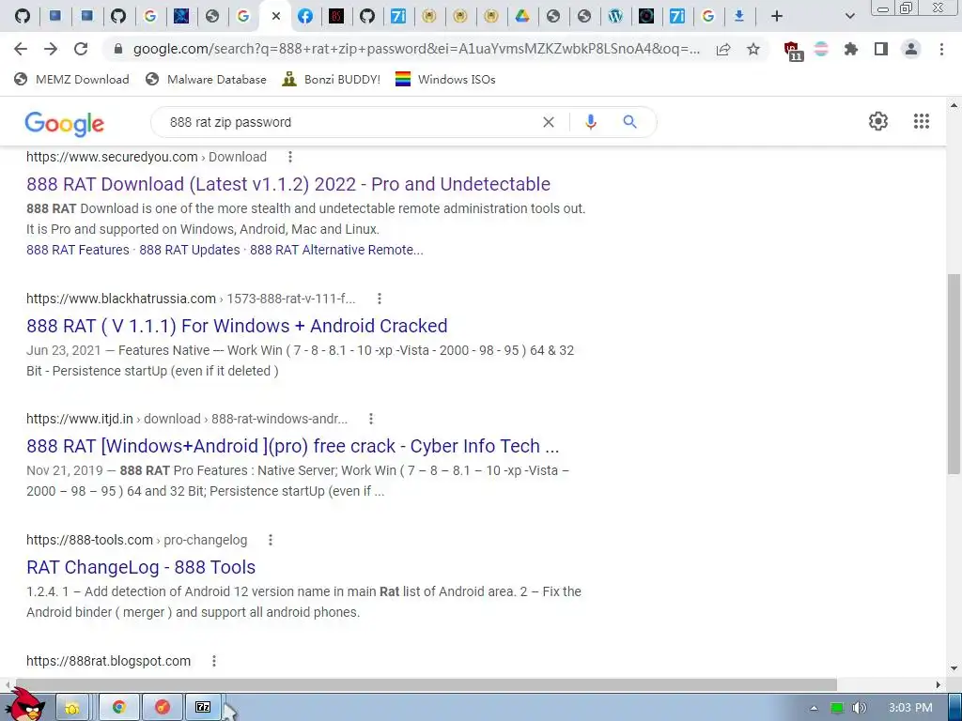
Task: Click inside the Google search text field
Action: (x=349, y=122)
